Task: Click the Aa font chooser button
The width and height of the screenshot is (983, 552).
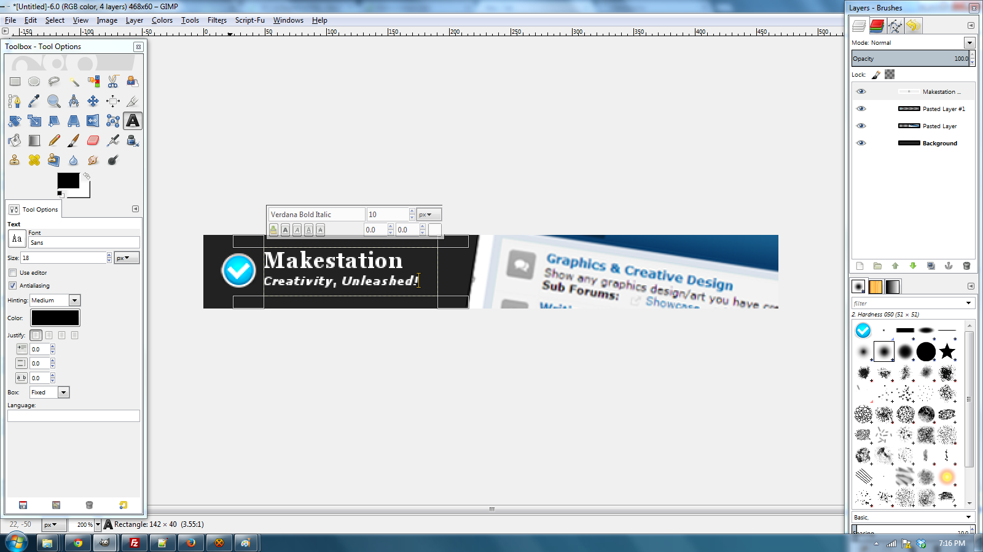Action: (17, 239)
